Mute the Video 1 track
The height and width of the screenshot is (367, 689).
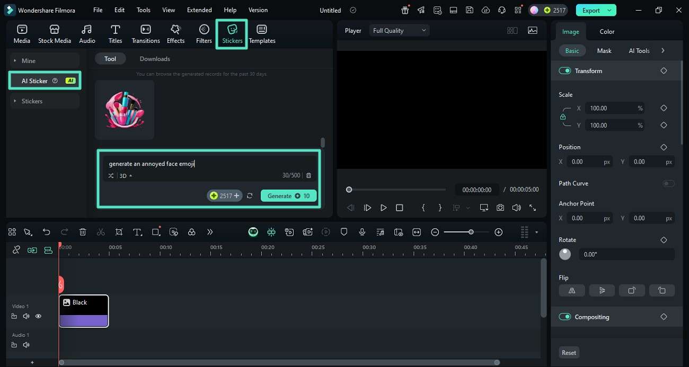pyautogui.click(x=26, y=316)
